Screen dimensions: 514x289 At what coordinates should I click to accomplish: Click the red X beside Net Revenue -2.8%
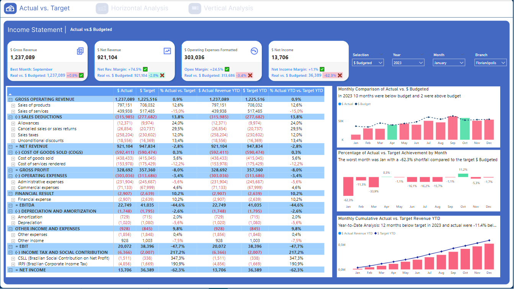(162, 76)
